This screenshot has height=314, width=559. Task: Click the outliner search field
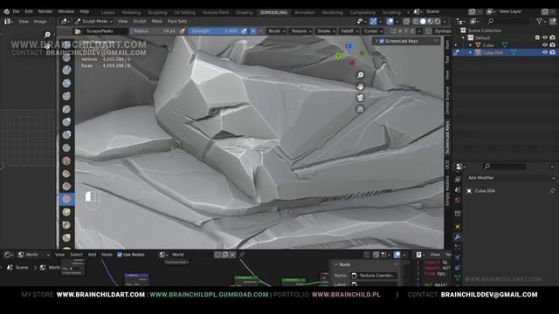coord(508,22)
